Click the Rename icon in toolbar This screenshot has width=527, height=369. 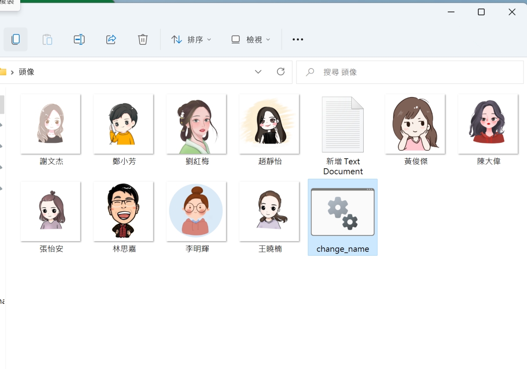[79, 40]
